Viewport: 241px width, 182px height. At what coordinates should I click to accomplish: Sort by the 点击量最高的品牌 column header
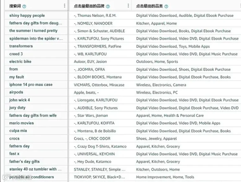pyautogui.click(x=89, y=6)
